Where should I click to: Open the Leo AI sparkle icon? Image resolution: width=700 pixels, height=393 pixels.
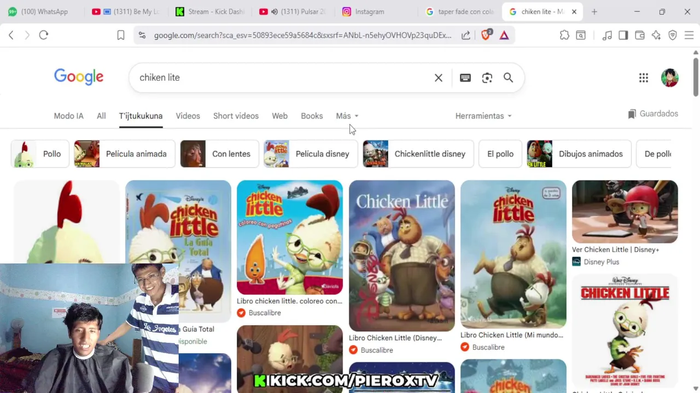656,35
